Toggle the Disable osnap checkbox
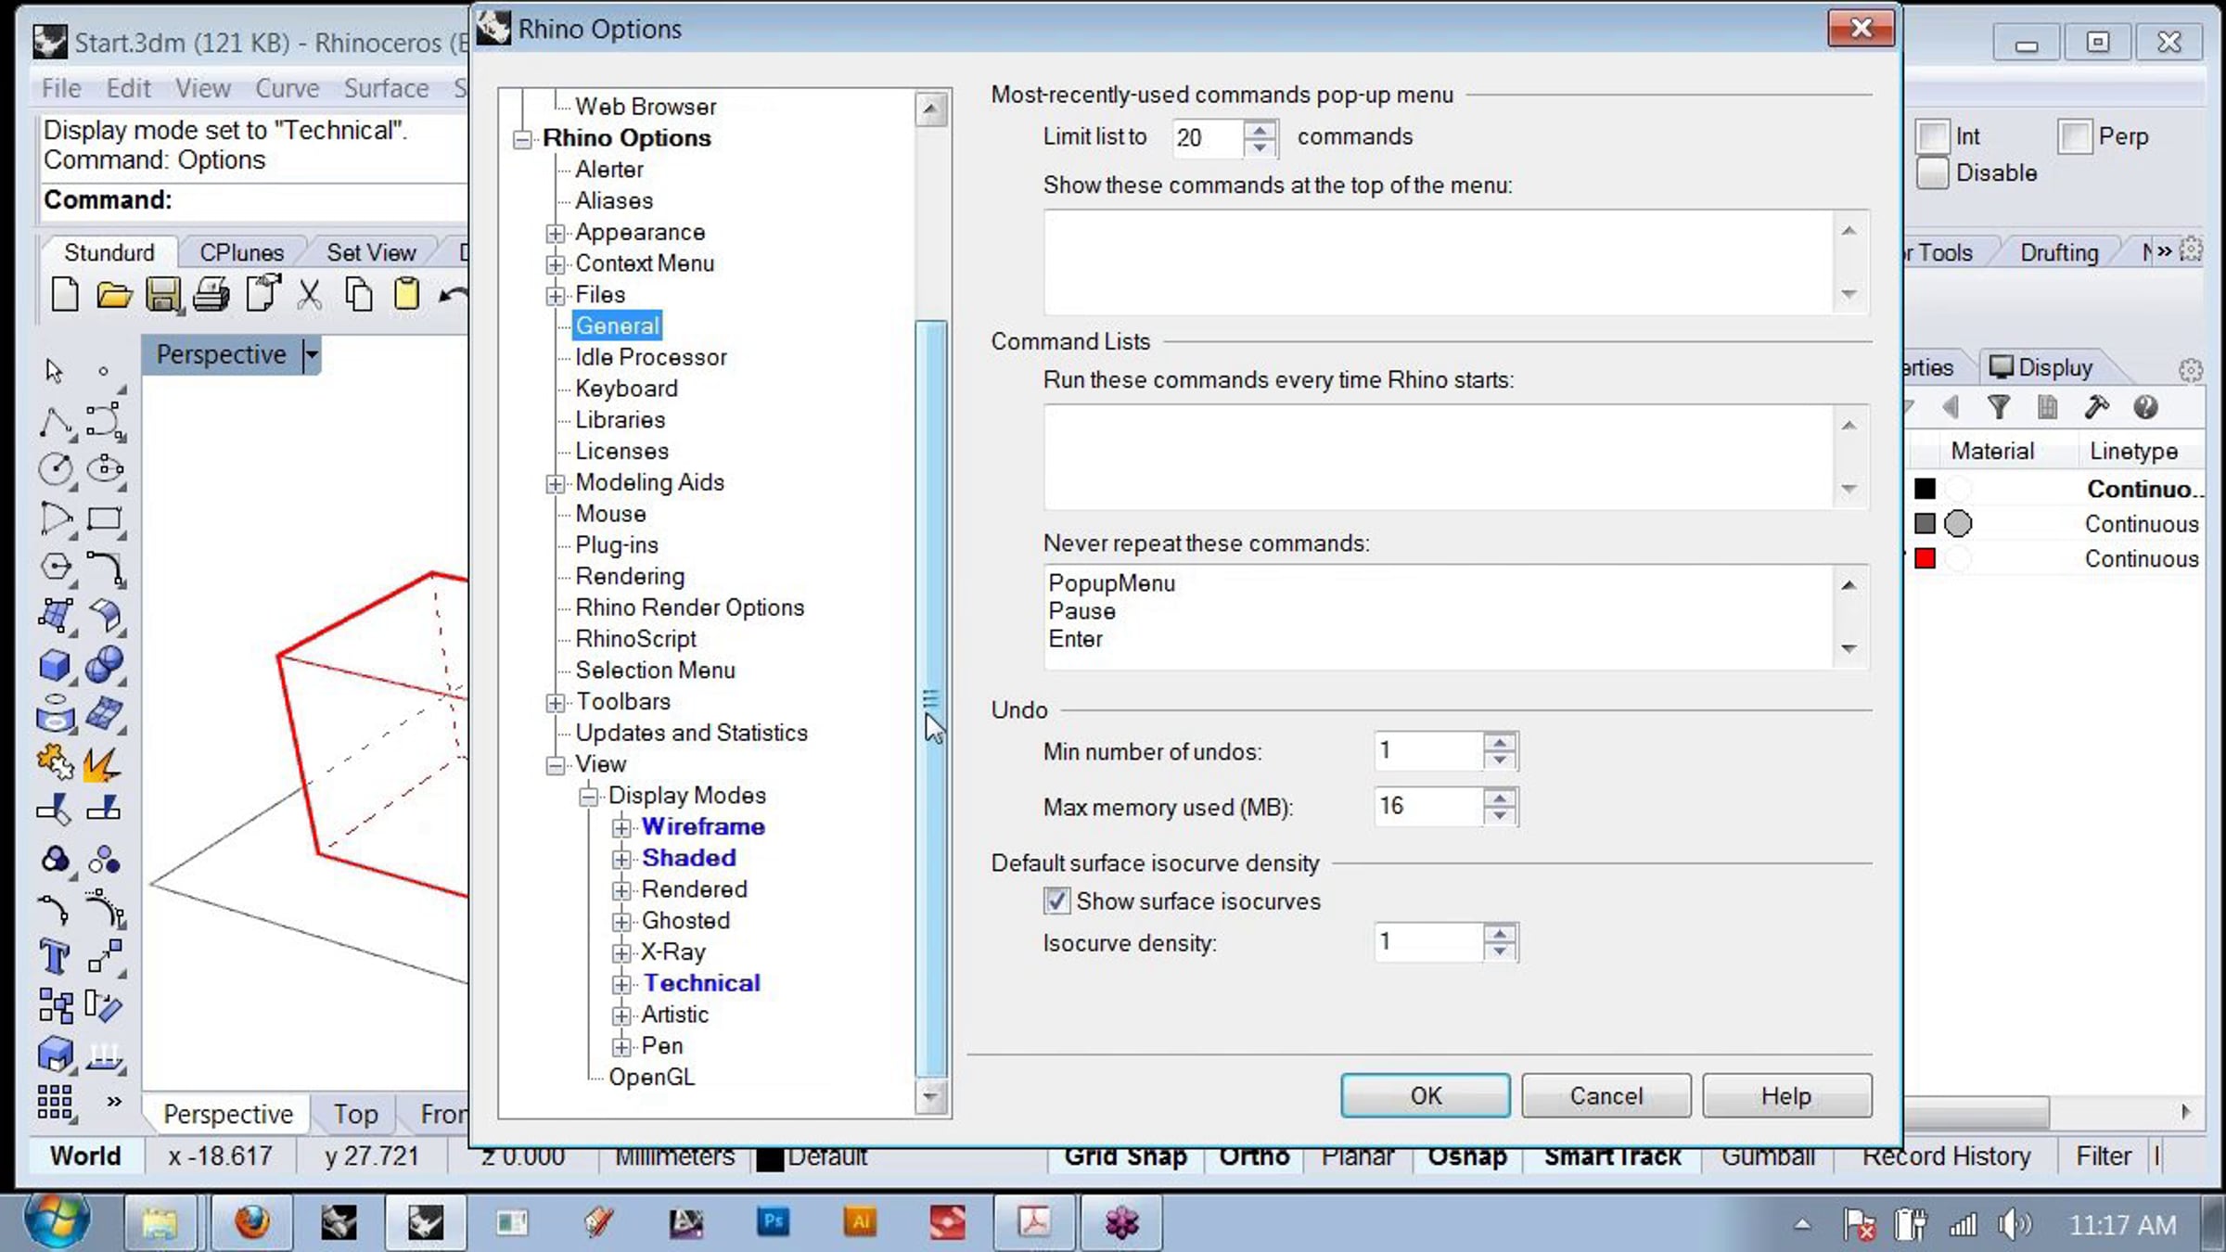Image resolution: width=2226 pixels, height=1252 pixels. 1932,173
